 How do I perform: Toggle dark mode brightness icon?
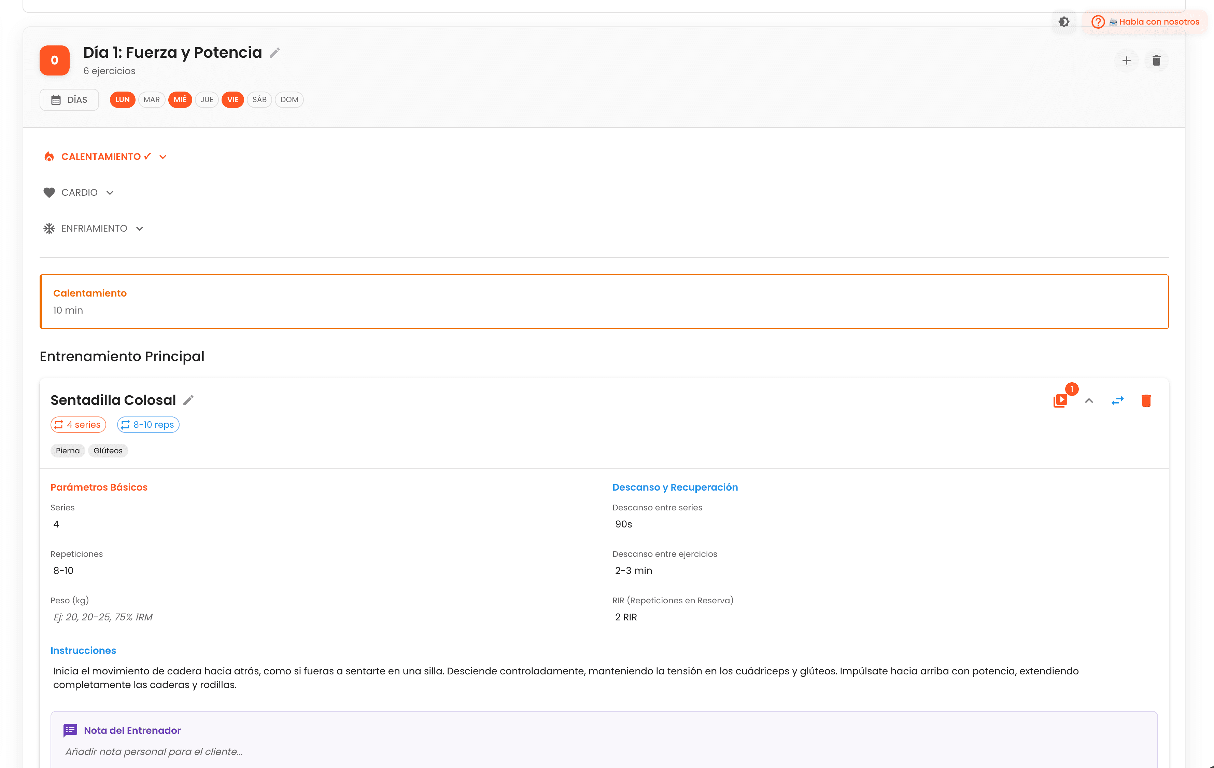click(1064, 22)
